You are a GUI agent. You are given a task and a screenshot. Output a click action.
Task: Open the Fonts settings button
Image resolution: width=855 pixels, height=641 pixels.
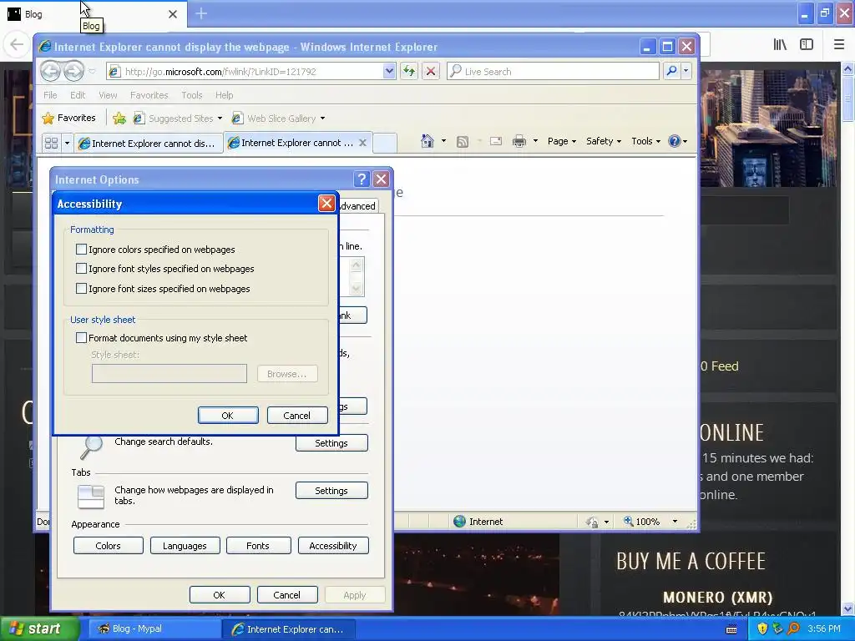tap(258, 546)
